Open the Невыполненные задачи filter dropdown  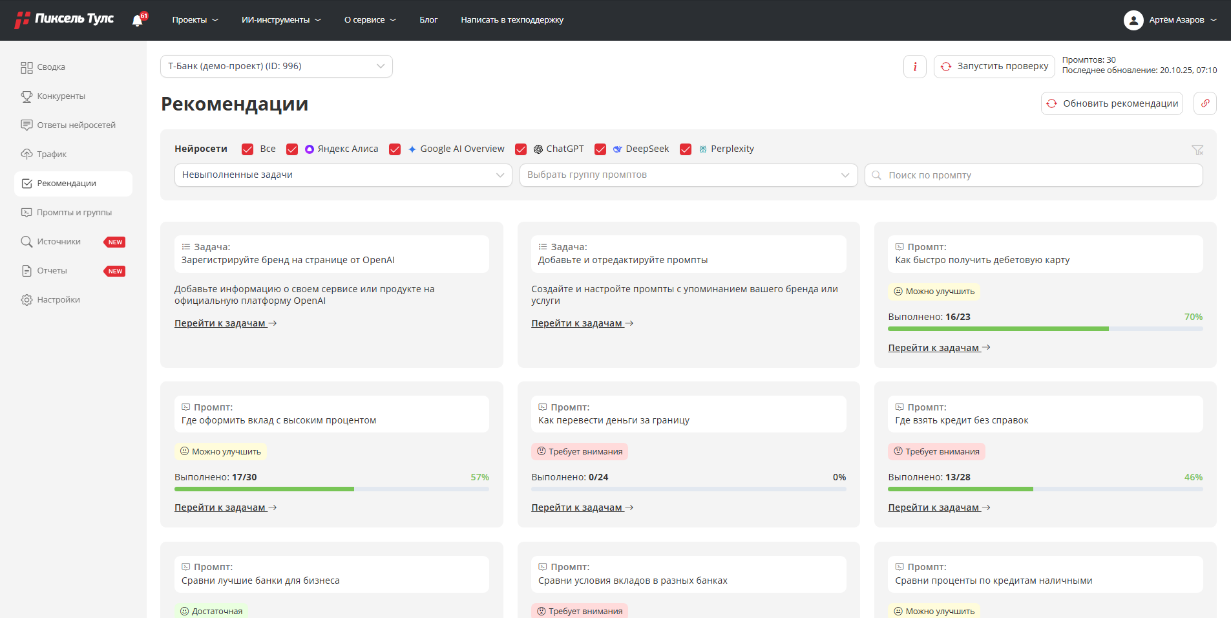pyautogui.click(x=342, y=175)
